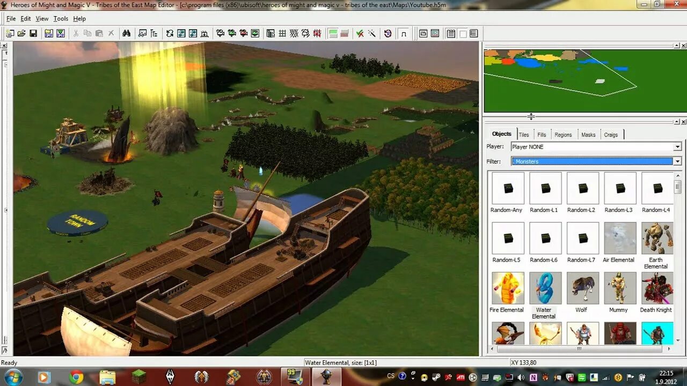Click the object list vertical scrollbar

pyautogui.click(x=677, y=258)
